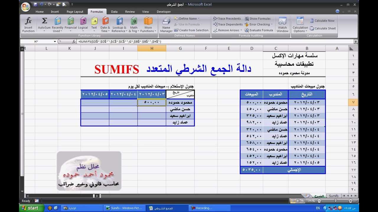Image resolution: width=378 pixels, height=212 pixels.
Task: Open Remove Arrows dropdown arrow
Action: coord(241,30)
